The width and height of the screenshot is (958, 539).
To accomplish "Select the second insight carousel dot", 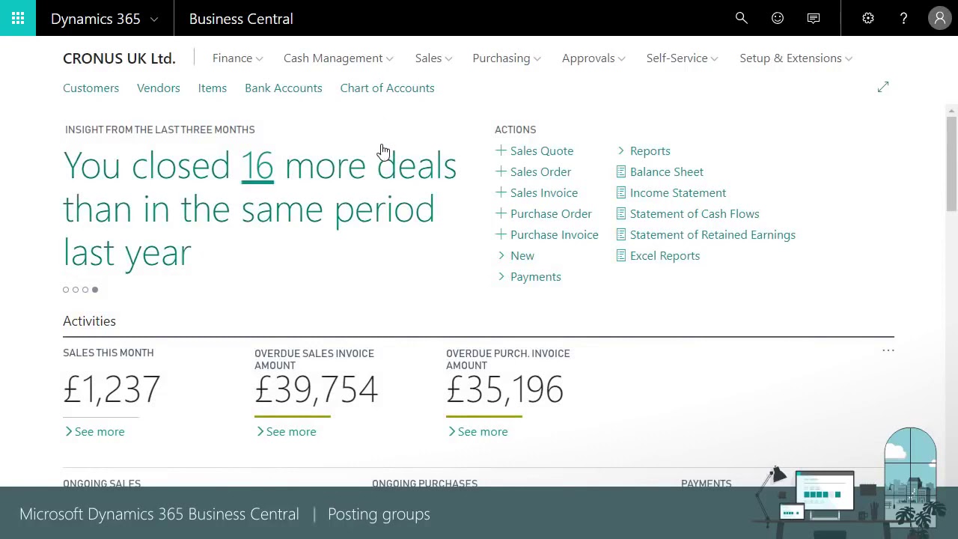I will pos(76,290).
